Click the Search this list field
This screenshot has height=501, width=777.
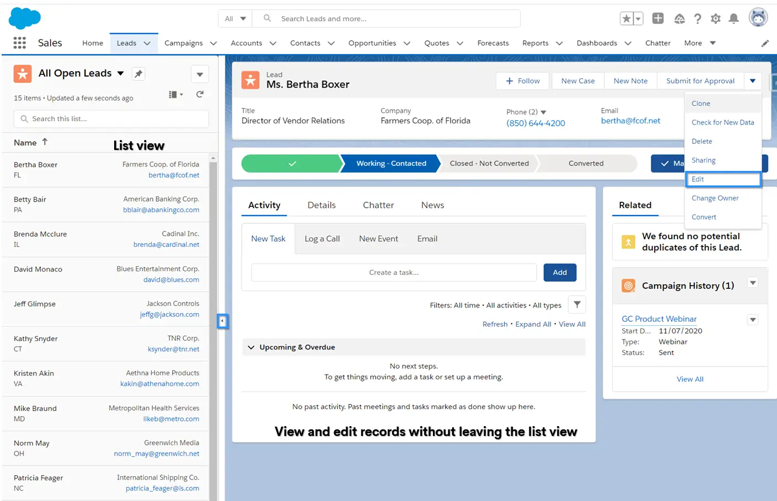[111, 118]
